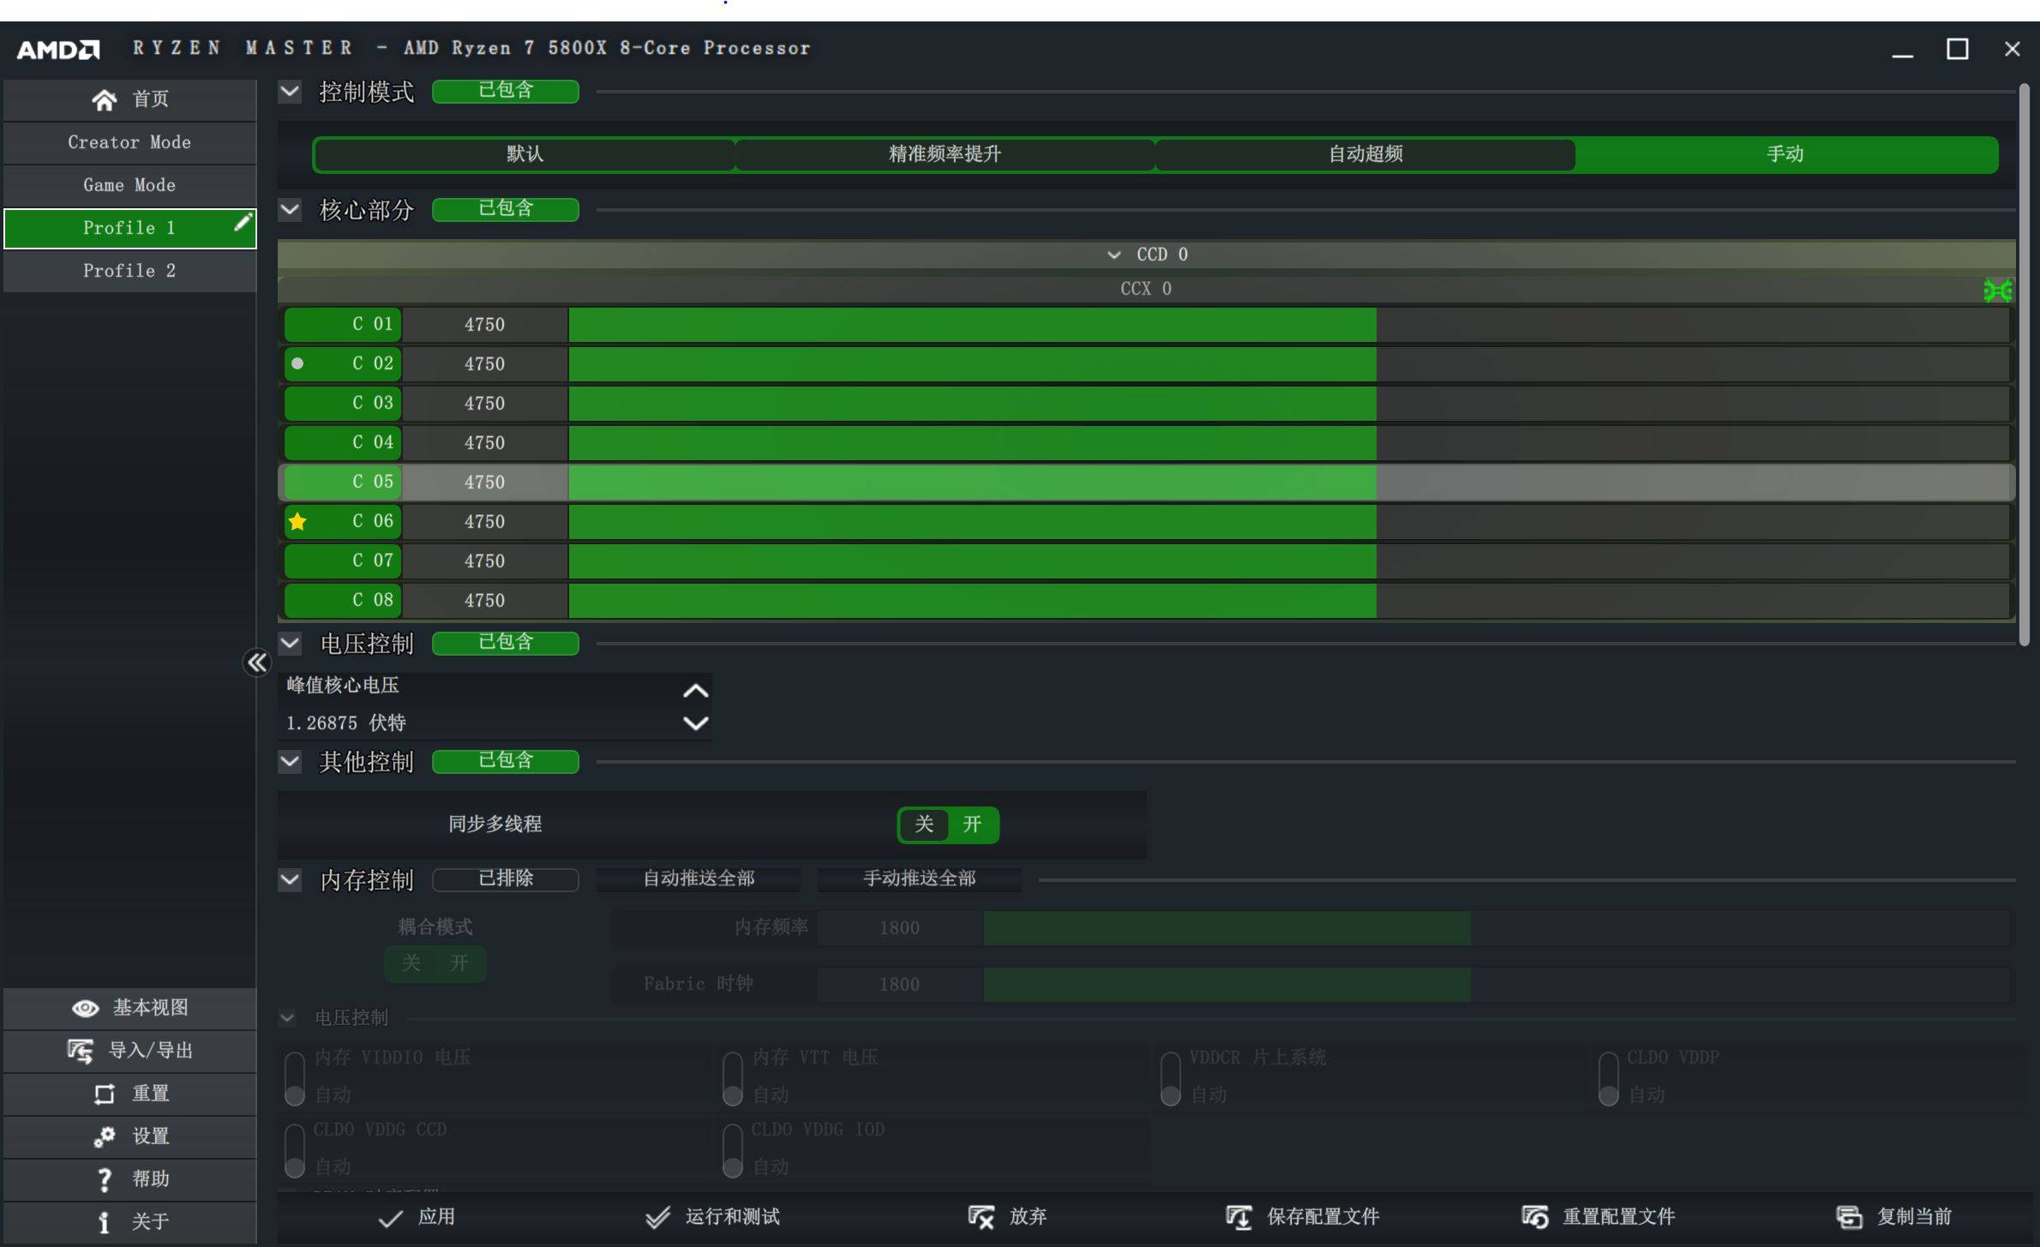Click the Copy Current (复制当前) icon
Image resolution: width=2040 pixels, height=1247 pixels.
coord(1849,1218)
